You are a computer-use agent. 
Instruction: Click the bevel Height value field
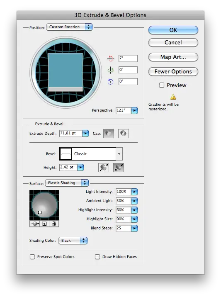[x=68, y=168]
